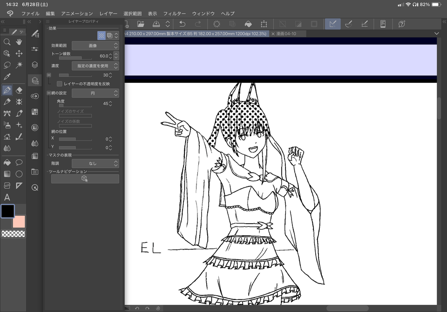447x312 pixels.
Task: Click the 角度 slider
Action: pyautogui.click(x=75, y=106)
